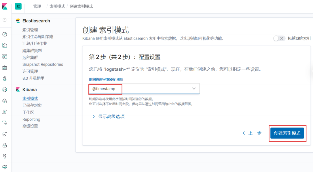This screenshot has height=172, width=313.
Task: Open Machine Learning icon in sidebar
Action: tap(5, 89)
